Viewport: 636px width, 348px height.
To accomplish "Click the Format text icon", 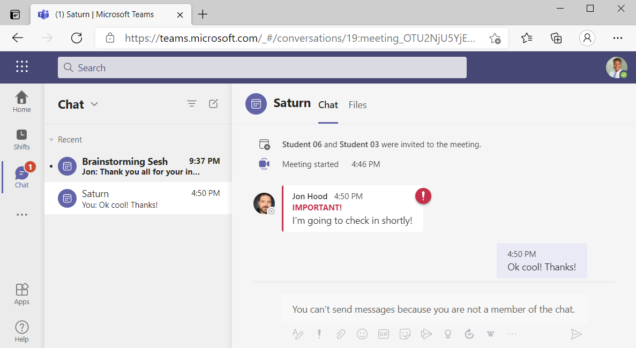I will pyautogui.click(x=298, y=334).
